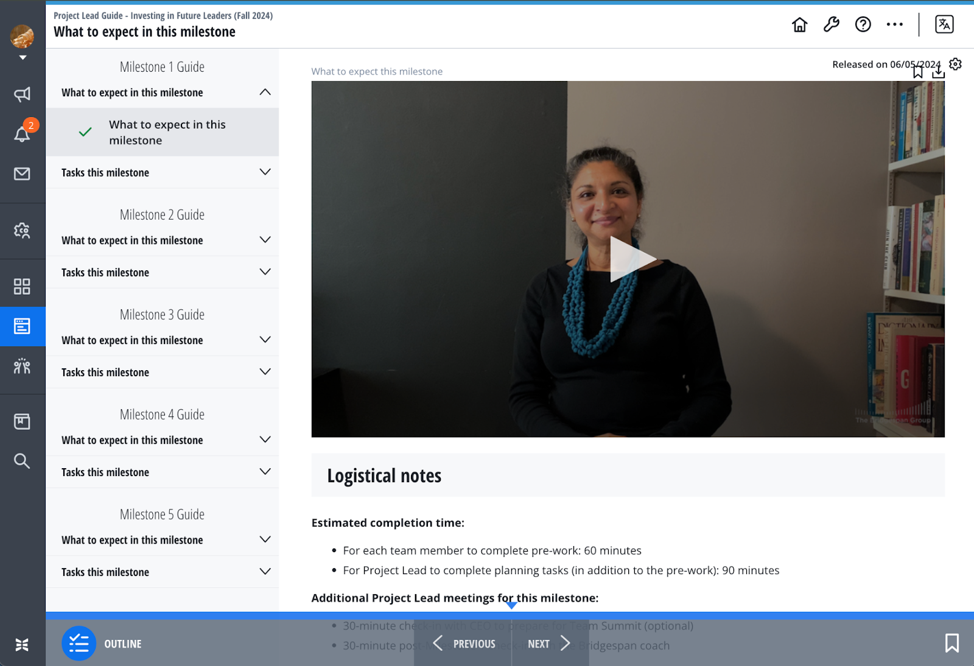This screenshot has width=974, height=666.
Task: Open the mail envelope in the sidebar
Action: tap(23, 174)
